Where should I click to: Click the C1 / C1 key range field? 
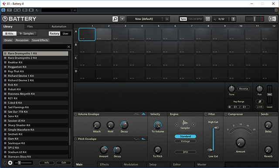(x=239, y=107)
